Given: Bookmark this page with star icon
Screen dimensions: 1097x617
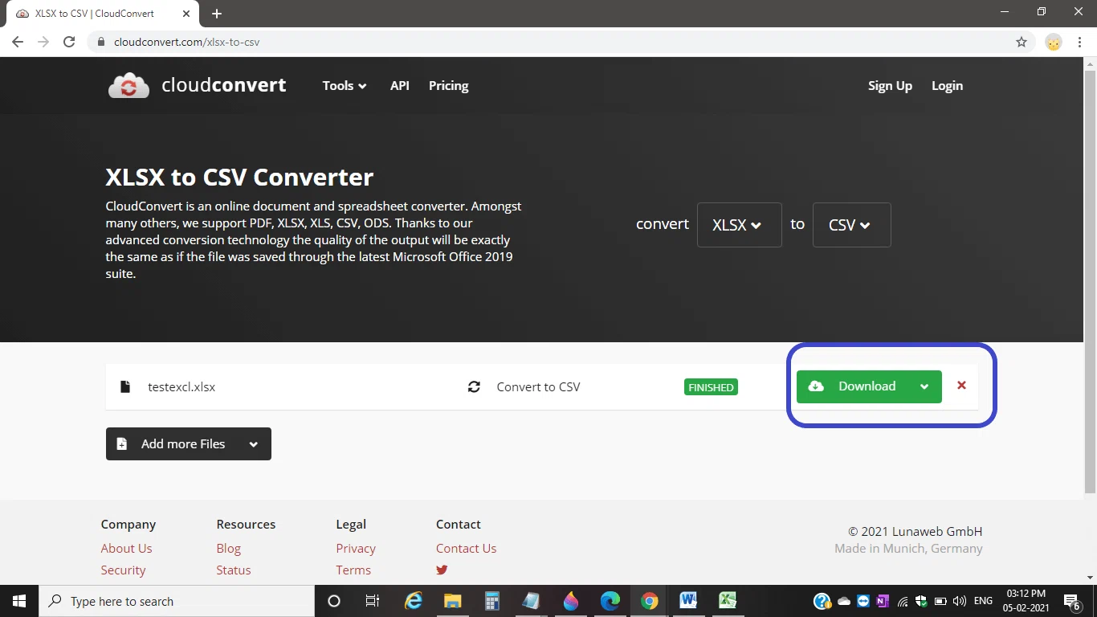Looking at the screenshot, I should 1022,42.
